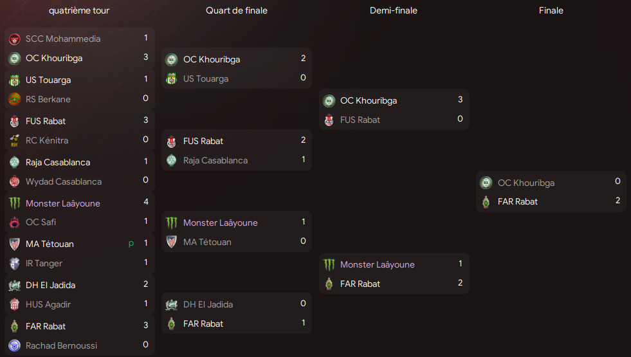631x357 pixels.
Task: Open US Touarga name in Quart de finale
Action: click(x=205, y=79)
